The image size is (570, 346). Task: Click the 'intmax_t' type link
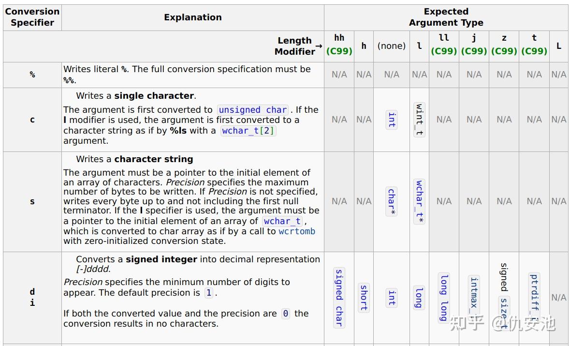click(x=474, y=298)
